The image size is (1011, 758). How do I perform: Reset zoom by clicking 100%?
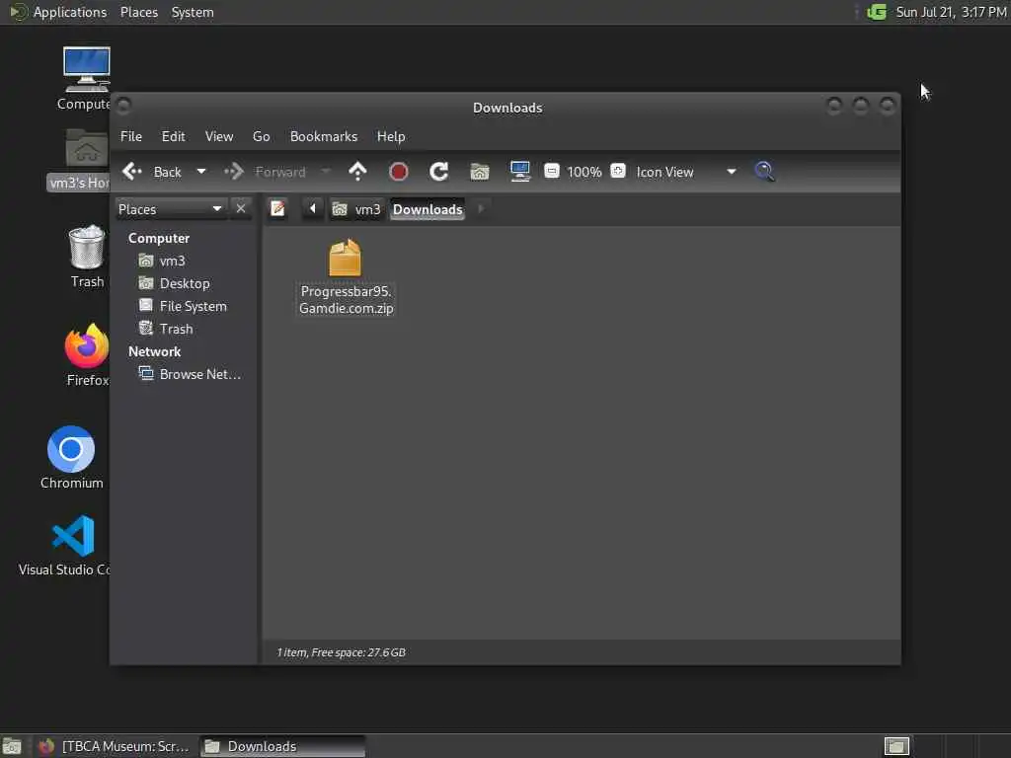click(x=584, y=172)
